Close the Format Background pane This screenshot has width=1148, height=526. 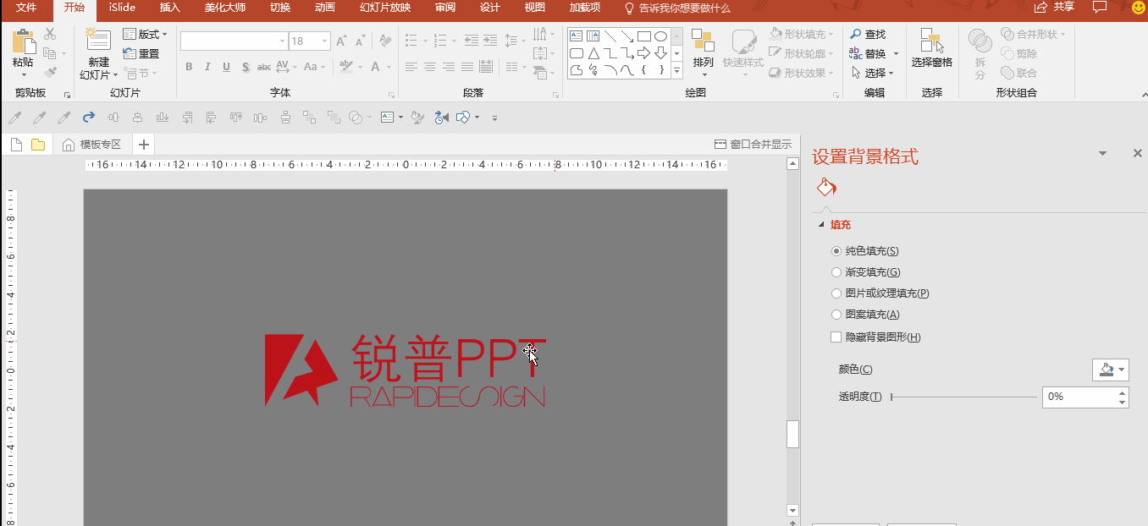1138,153
